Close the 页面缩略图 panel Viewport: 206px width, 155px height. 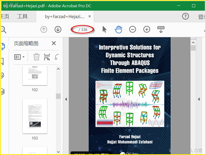[54, 43]
